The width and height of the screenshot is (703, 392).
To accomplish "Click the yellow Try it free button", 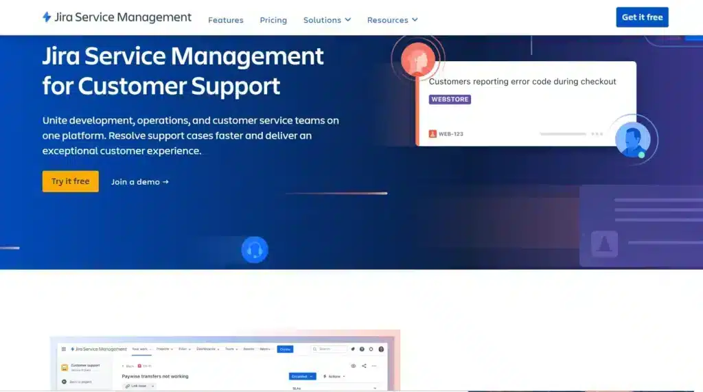I will click(x=71, y=181).
